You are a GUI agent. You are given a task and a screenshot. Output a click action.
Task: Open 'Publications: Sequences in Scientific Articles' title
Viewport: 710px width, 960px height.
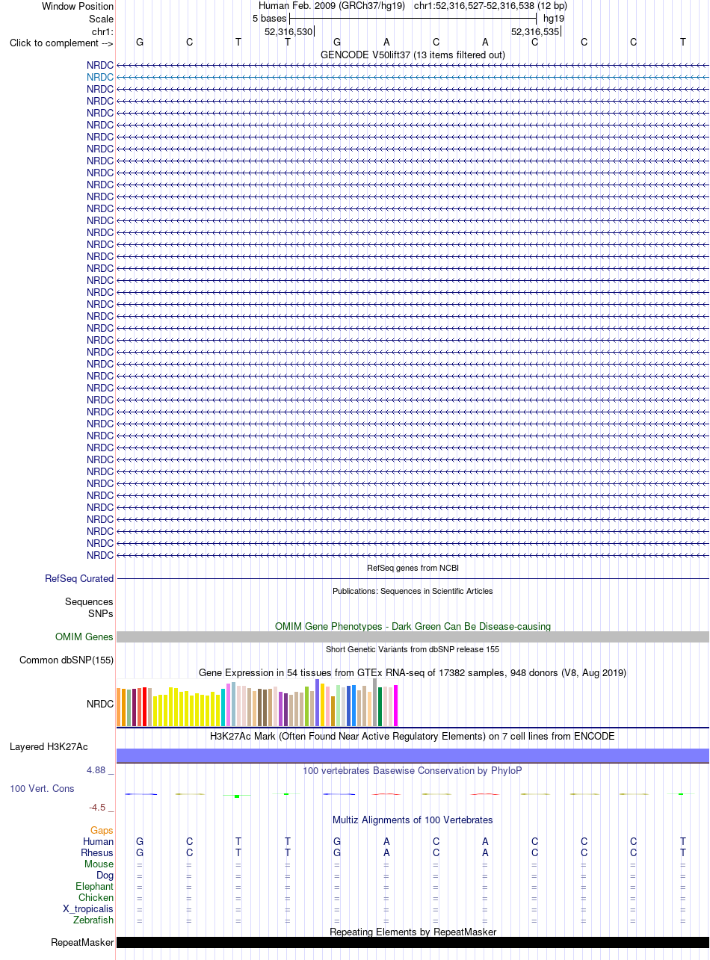point(413,591)
